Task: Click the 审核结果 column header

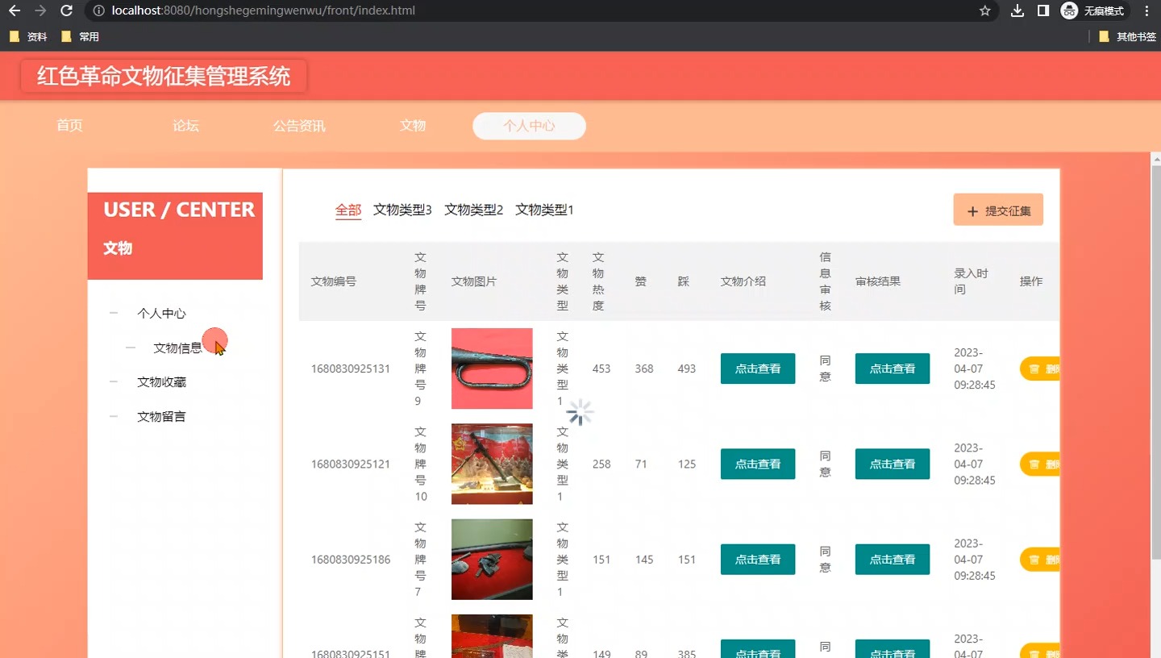Action: 878,281
